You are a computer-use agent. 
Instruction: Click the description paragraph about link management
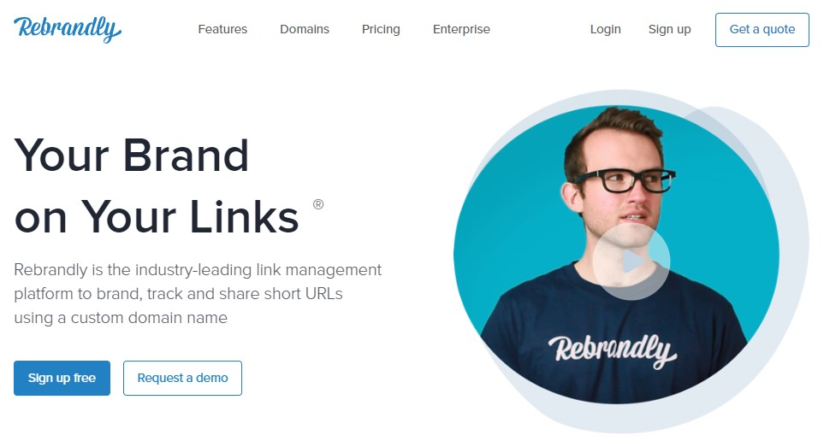(198, 294)
